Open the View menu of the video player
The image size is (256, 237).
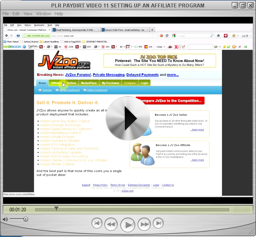(28, 14)
